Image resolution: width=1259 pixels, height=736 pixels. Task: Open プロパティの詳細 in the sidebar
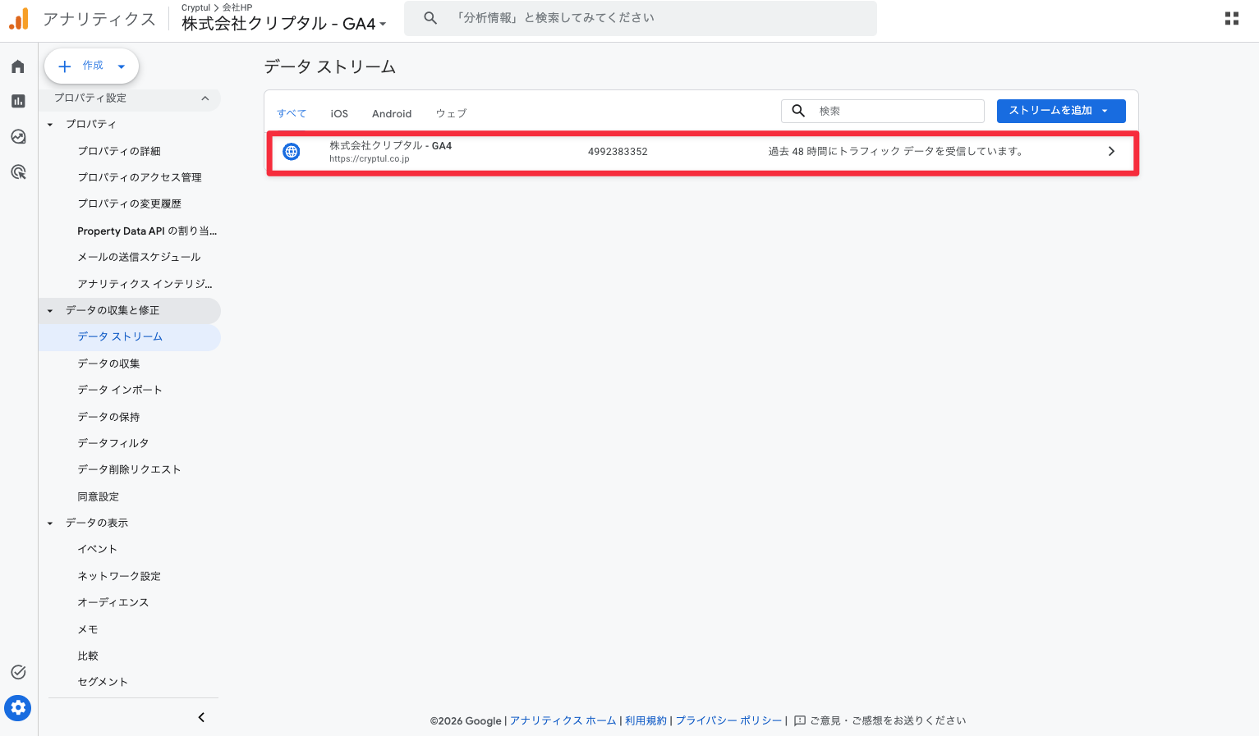pos(119,151)
